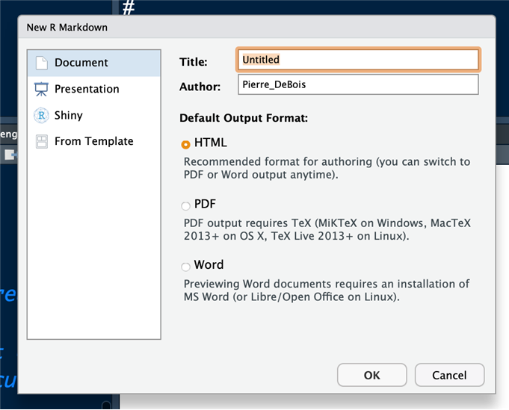Open the Shiny entry label
The image size is (509, 410).
coord(69,115)
